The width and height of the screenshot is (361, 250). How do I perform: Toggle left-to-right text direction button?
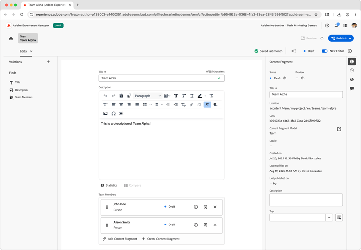(x=207, y=105)
